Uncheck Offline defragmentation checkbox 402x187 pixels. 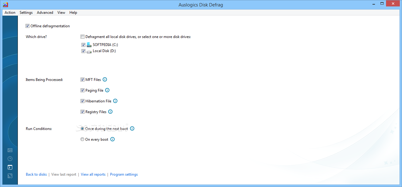(x=28, y=26)
